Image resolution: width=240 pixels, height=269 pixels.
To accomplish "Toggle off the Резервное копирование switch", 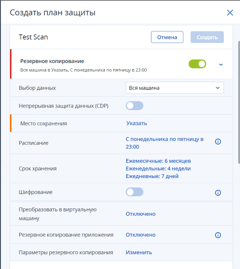I will pos(197,64).
